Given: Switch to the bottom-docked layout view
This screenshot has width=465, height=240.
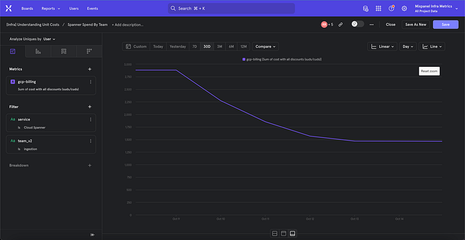Looking at the screenshot, I should click(x=292, y=233).
